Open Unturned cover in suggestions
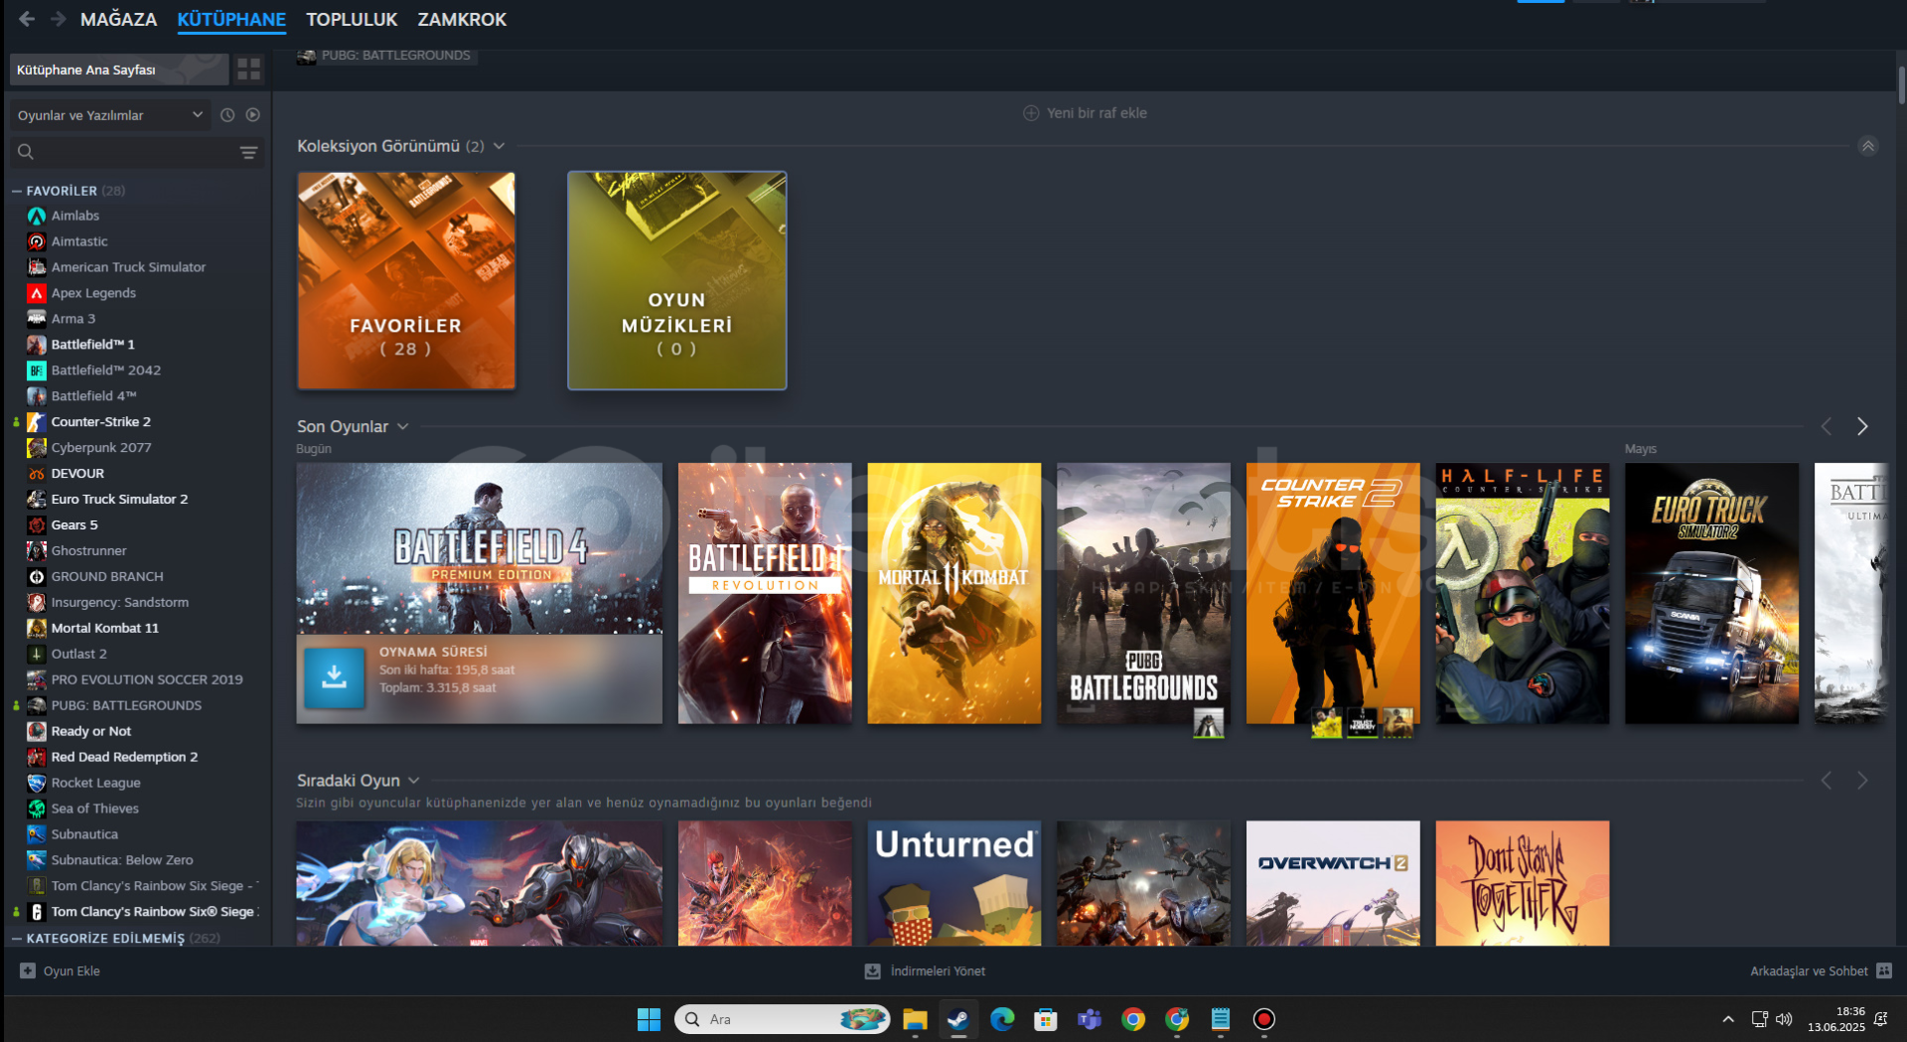The width and height of the screenshot is (1907, 1042). (954, 883)
